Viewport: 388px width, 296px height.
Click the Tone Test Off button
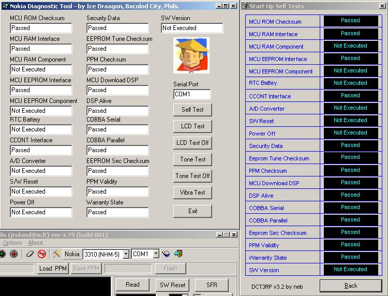[x=192, y=176]
